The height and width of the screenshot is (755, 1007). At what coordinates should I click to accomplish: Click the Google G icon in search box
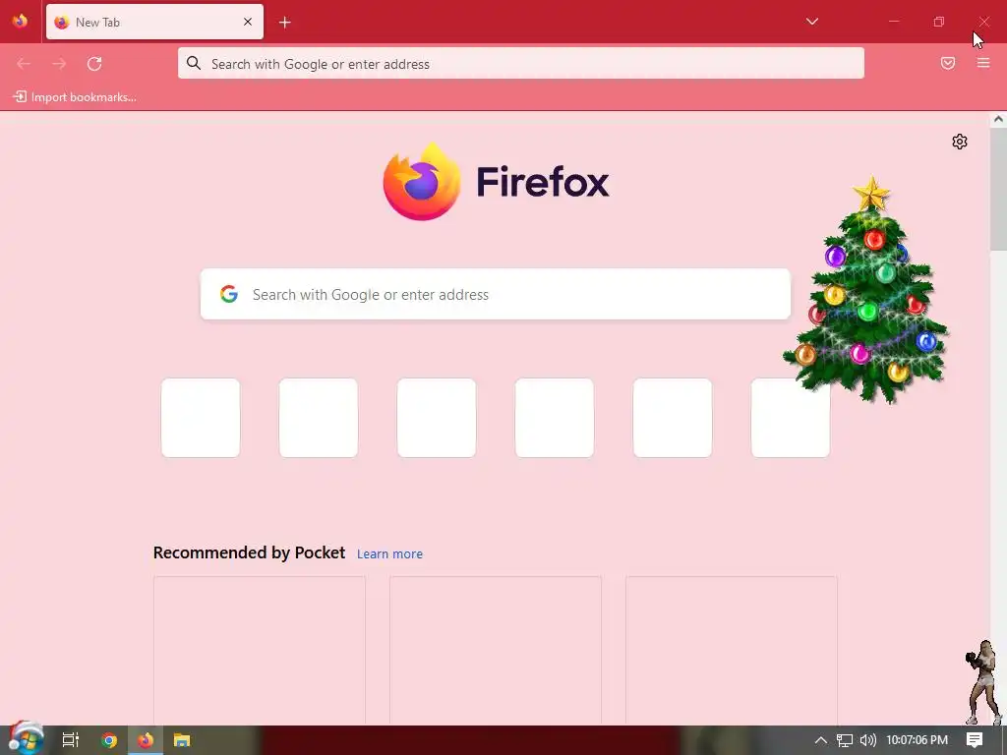coord(229,294)
